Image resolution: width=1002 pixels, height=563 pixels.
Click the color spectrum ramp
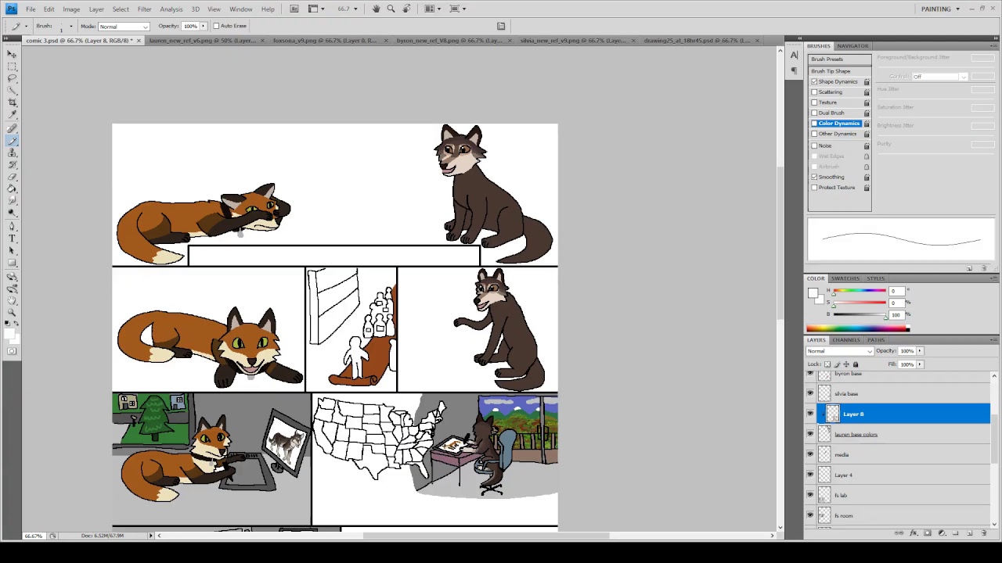tap(858, 329)
